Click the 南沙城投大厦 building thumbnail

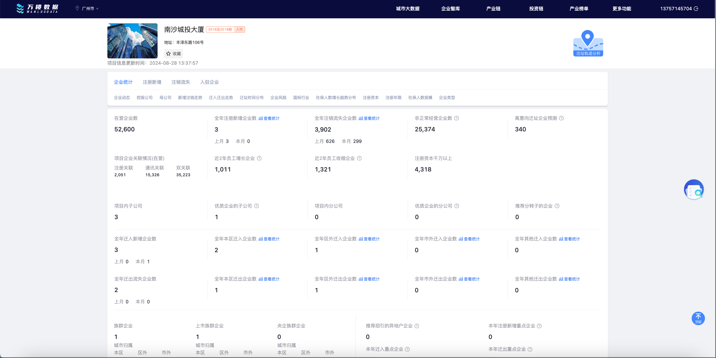click(x=132, y=41)
